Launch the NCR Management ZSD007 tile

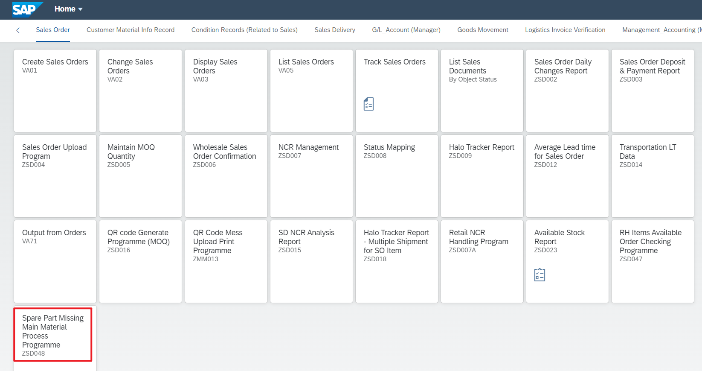[x=311, y=176]
